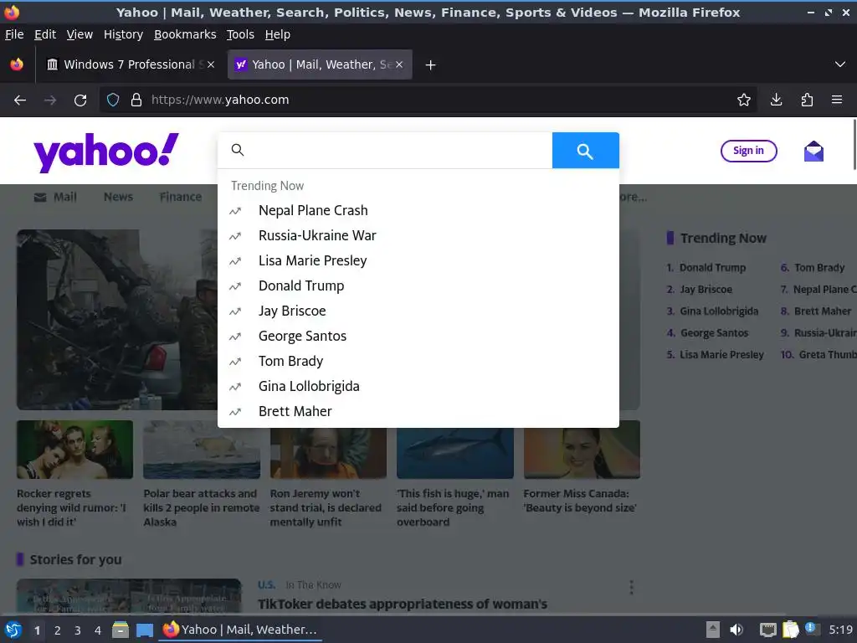Open the File menu

pyautogui.click(x=14, y=34)
